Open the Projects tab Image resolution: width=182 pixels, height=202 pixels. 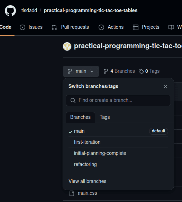146,27
